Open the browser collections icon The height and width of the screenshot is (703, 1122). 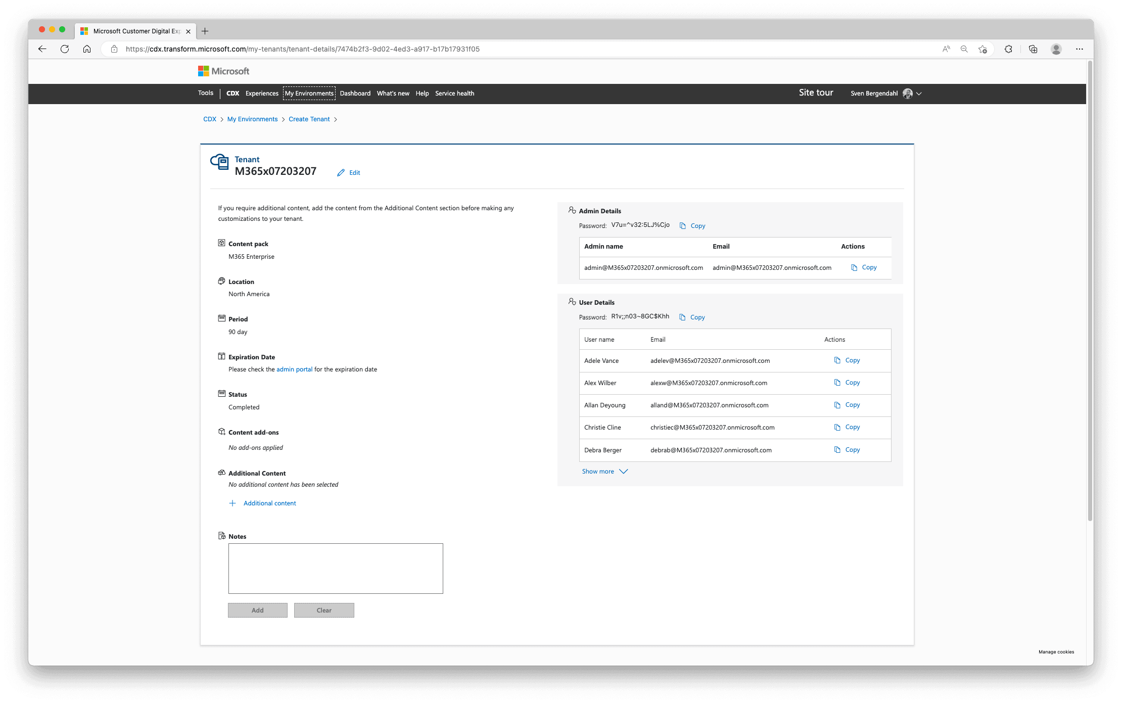pyautogui.click(x=1033, y=49)
